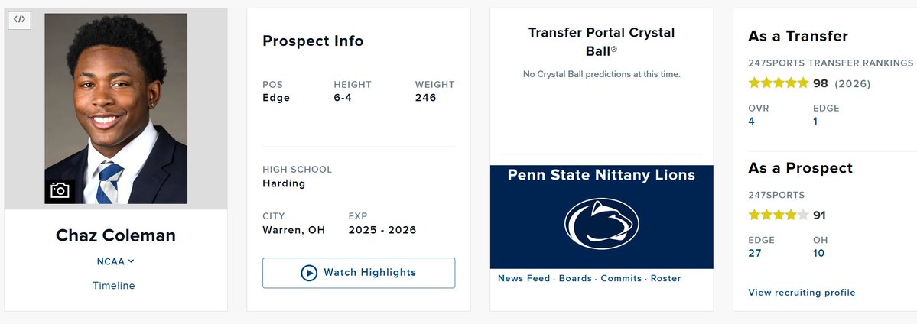Expand the NCAA dropdown under player name
This screenshot has height=324, width=917.
[115, 261]
